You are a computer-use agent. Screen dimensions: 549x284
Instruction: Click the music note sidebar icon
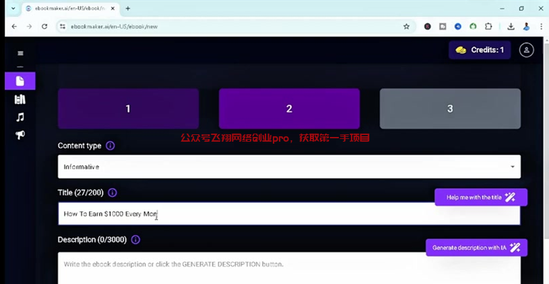pos(20,117)
